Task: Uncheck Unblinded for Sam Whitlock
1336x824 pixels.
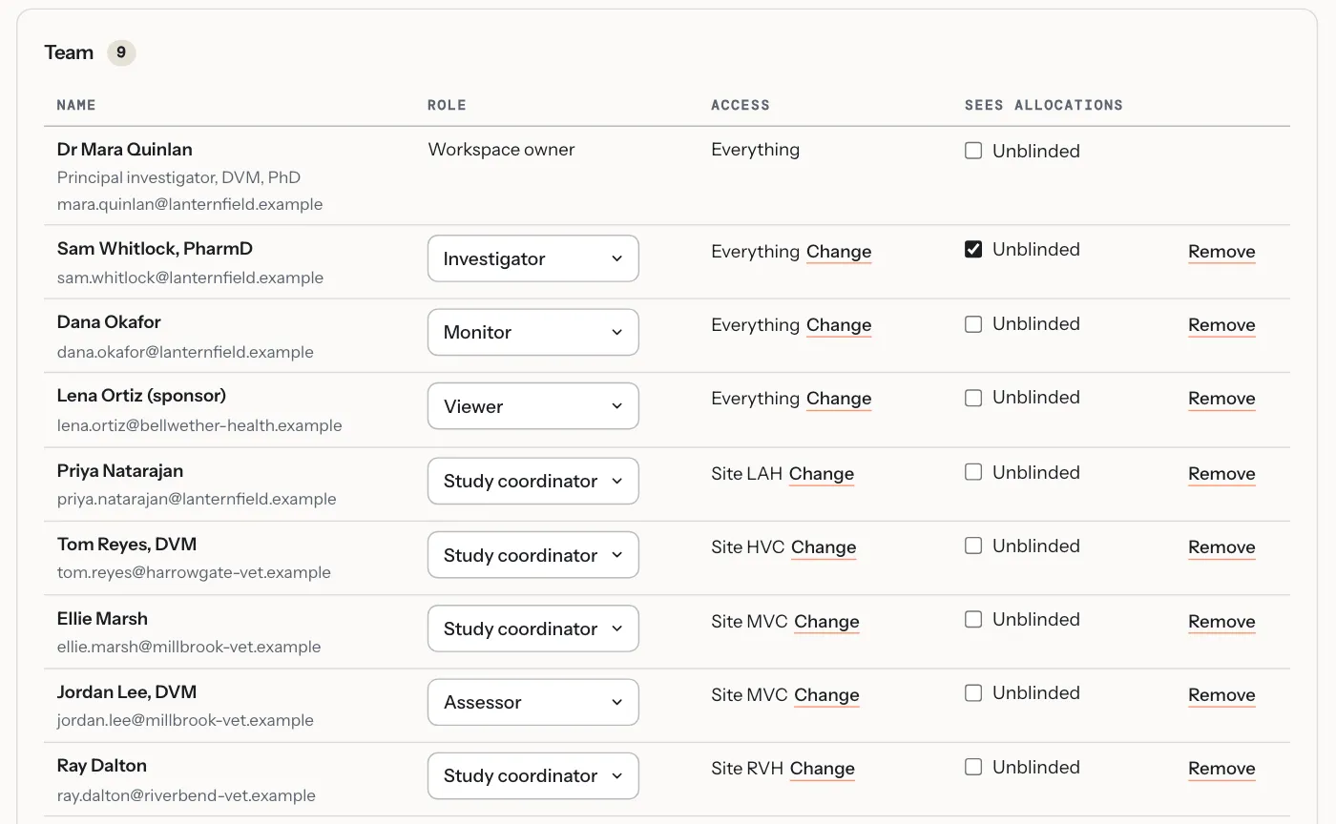Action: point(973,249)
